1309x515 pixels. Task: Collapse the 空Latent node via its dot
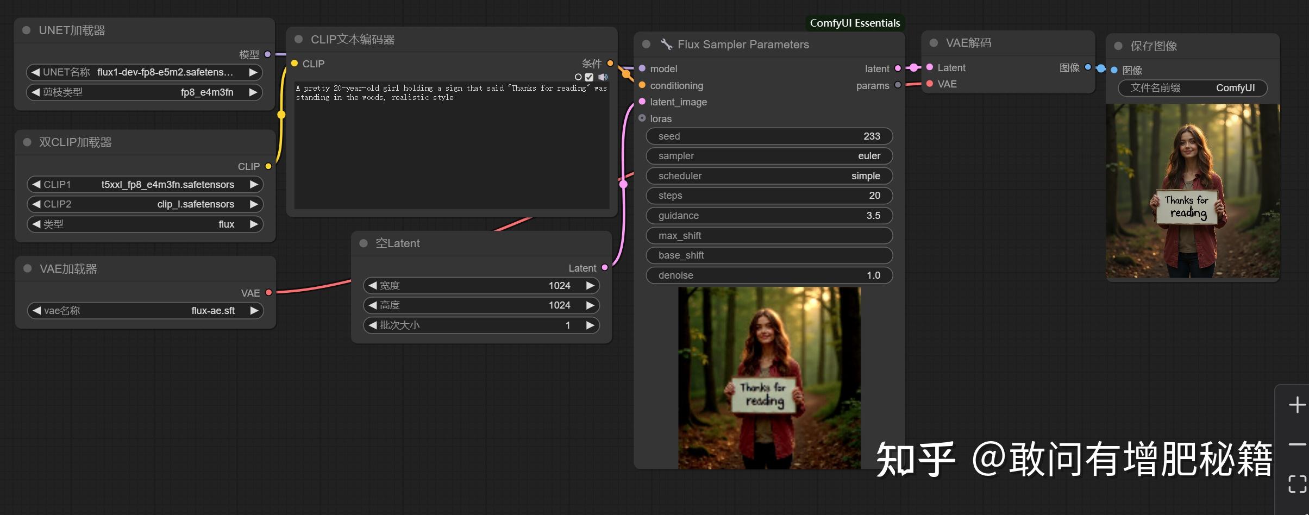click(364, 243)
